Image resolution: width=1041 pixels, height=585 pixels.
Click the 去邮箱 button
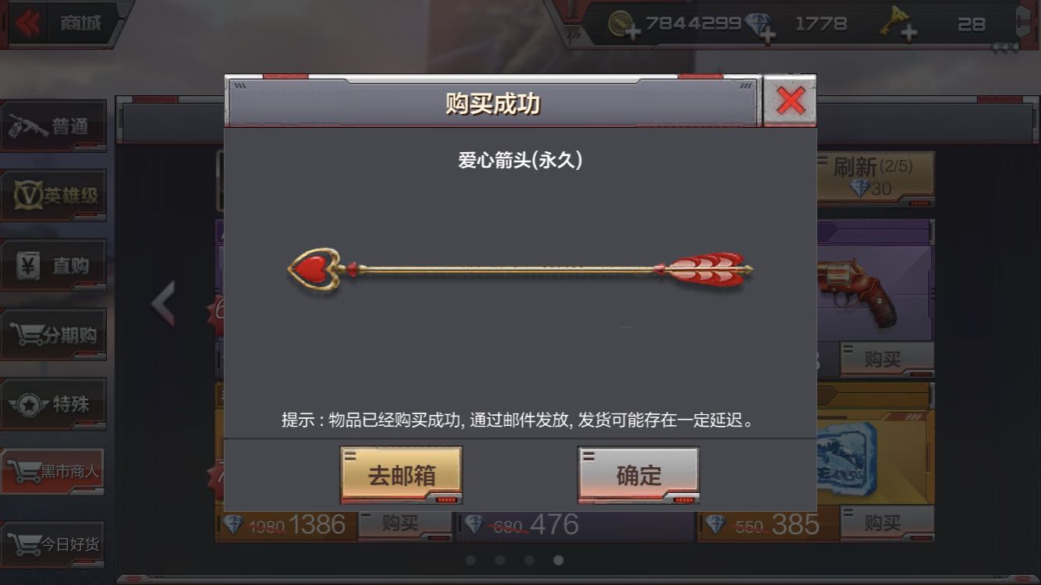point(401,475)
